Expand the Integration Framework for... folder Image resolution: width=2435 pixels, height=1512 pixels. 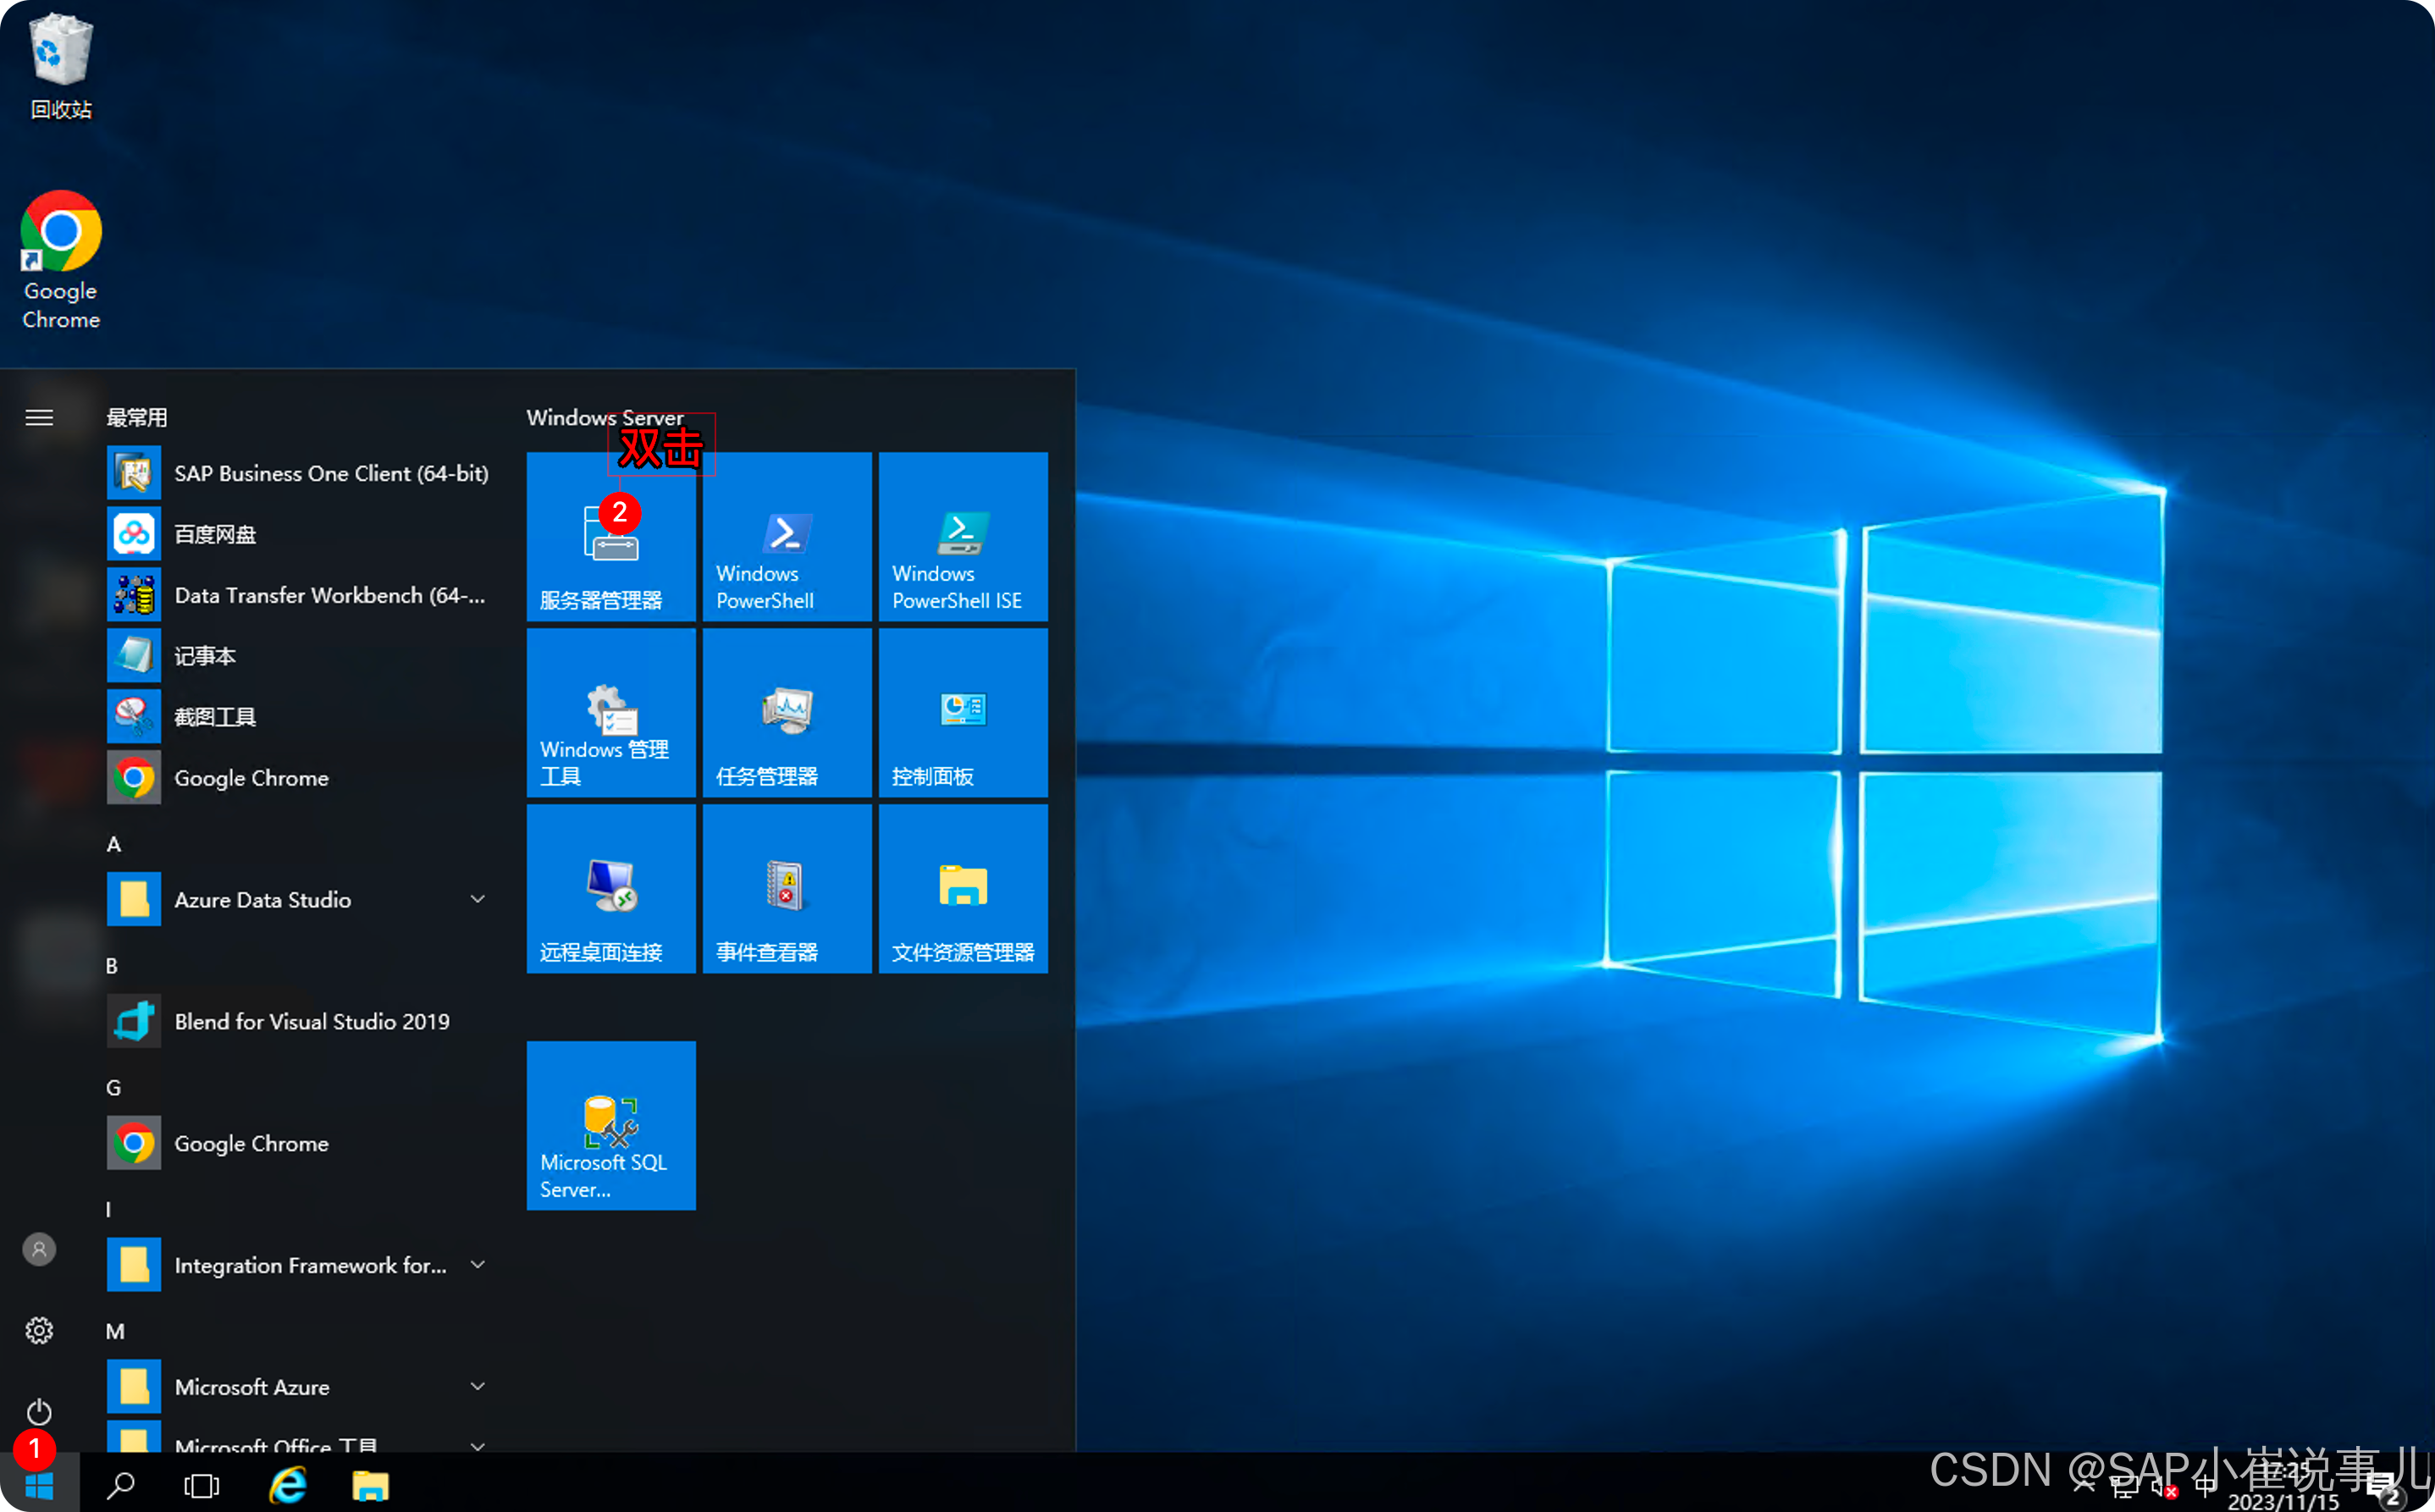pos(300,1265)
